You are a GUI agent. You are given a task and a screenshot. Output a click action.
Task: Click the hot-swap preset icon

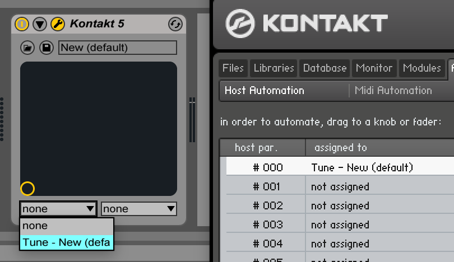pos(175,24)
